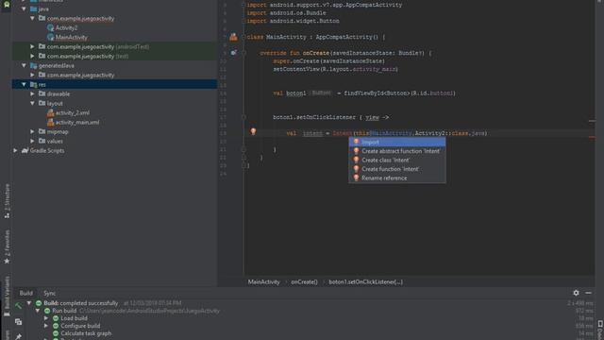Expand the mipmap folder arrow
604x340 pixels.
(33, 131)
